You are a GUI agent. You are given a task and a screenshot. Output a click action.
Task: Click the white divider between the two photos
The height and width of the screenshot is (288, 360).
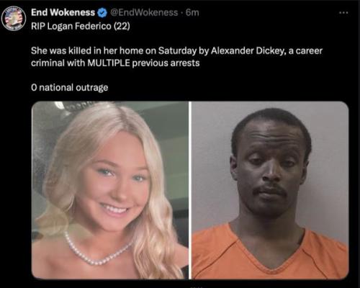pyautogui.click(x=190, y=190)
